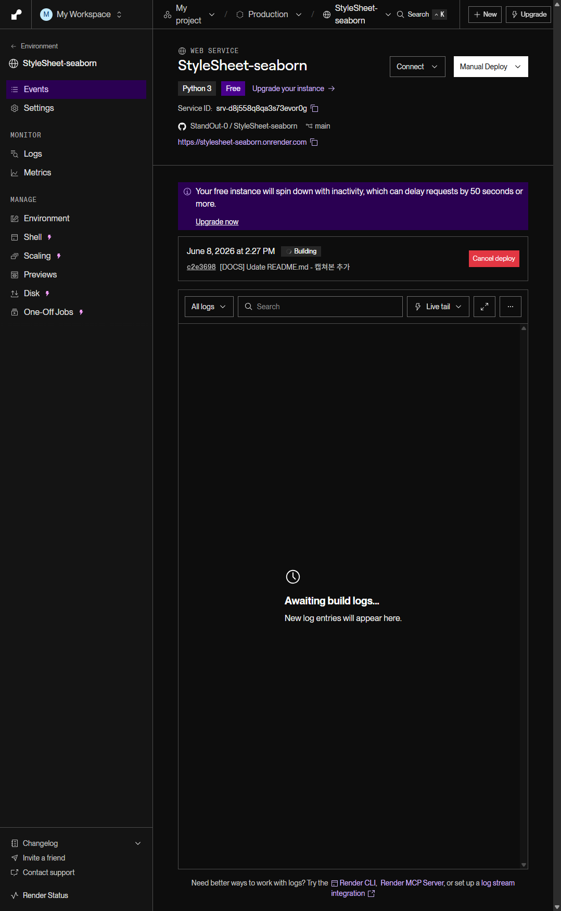The image size is (561, 911).
Task: Click the Settings gear icon
Action: 15,108
